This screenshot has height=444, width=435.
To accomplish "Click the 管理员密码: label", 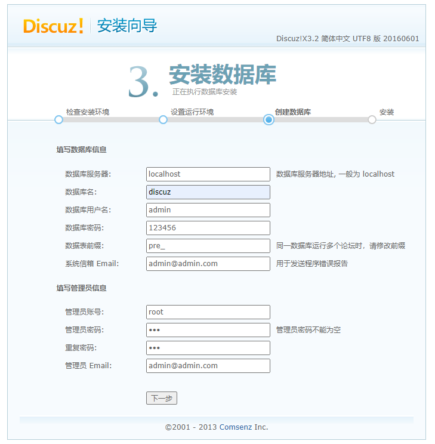I will pyautogui.click(x=84, y=330).
